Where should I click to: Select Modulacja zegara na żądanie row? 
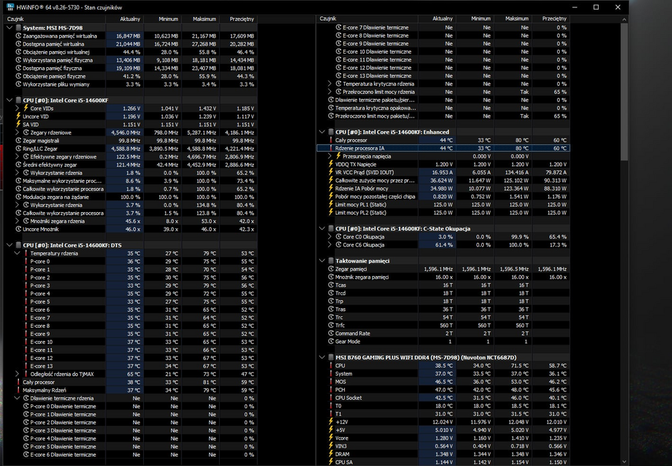131,197
